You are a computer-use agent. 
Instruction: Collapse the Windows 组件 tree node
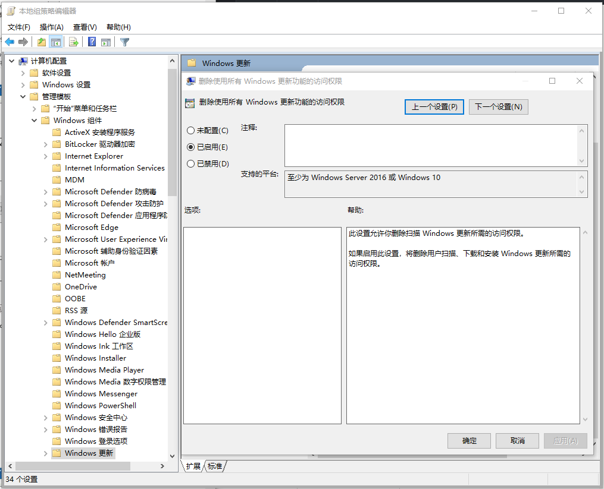(x=34, y=121)
